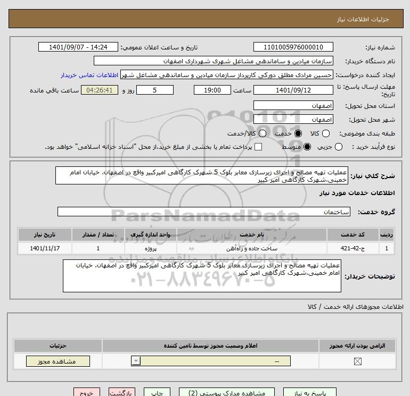Click the request creator name field
The height and width of the screenshot is (396, 410).
click(x=227, y=75)
